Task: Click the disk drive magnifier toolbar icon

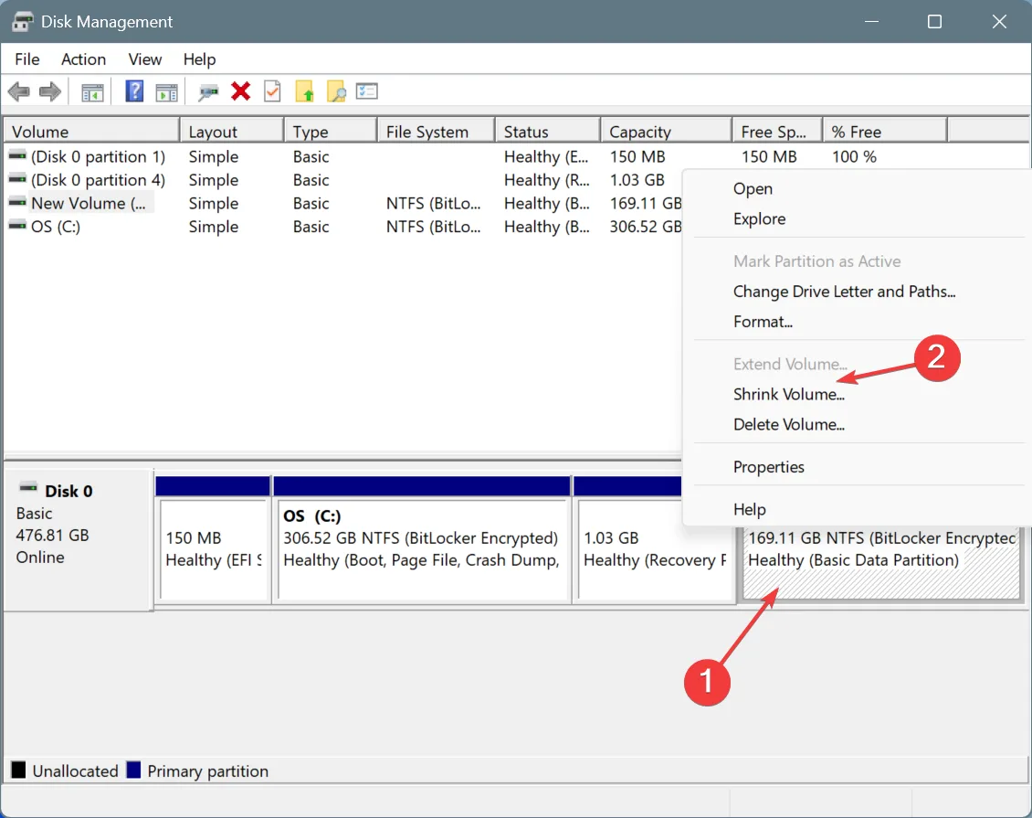Action: point(208,92)
